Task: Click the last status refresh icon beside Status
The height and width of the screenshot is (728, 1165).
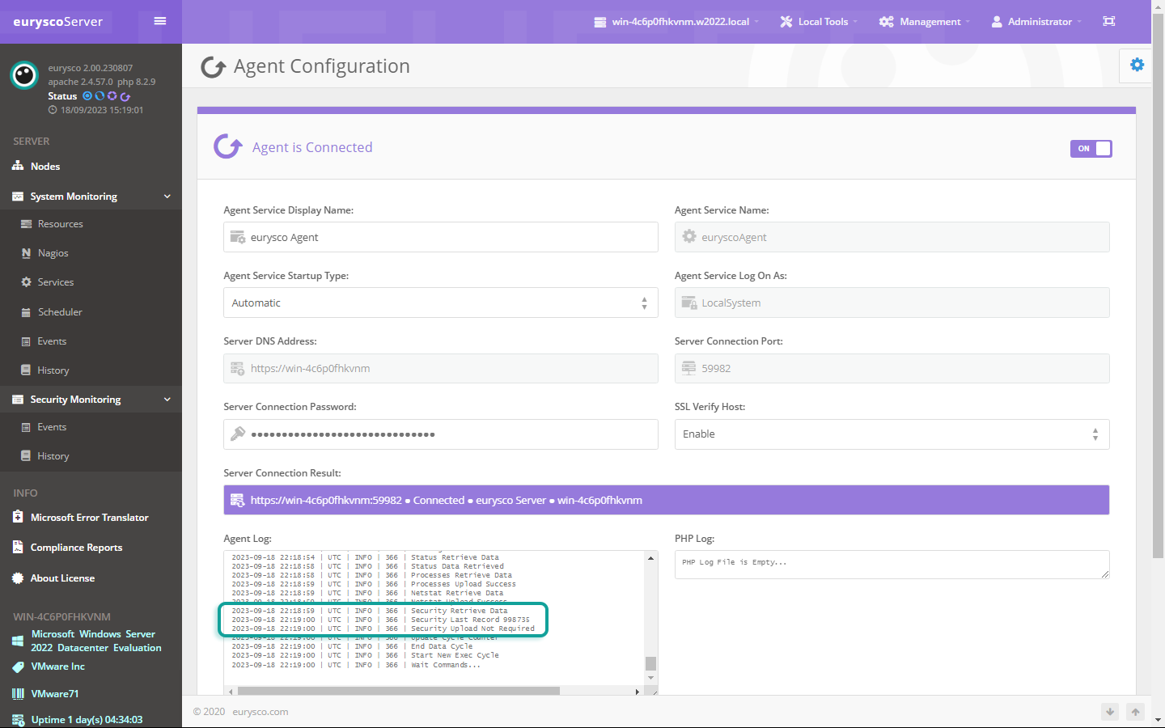Action: 125,96
